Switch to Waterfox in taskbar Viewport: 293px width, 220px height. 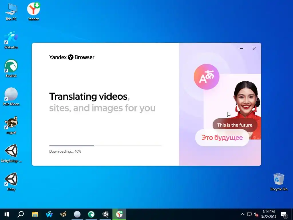point(49,214)
